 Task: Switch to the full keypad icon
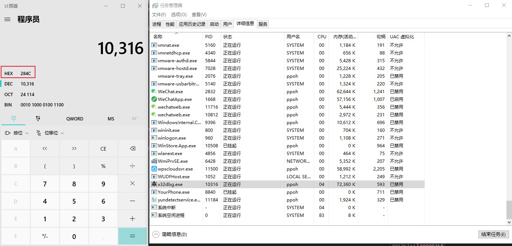14,119
